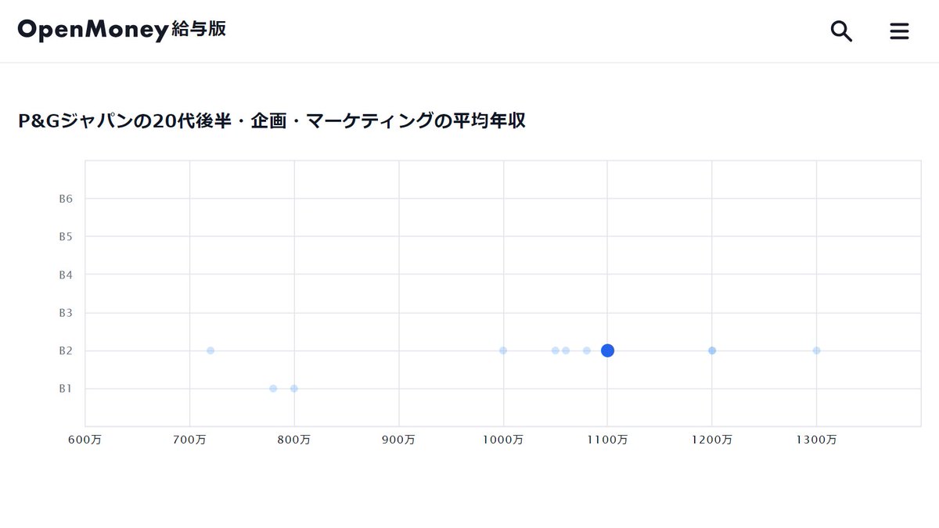Click the B1 y-axis label

click(67, 389)
